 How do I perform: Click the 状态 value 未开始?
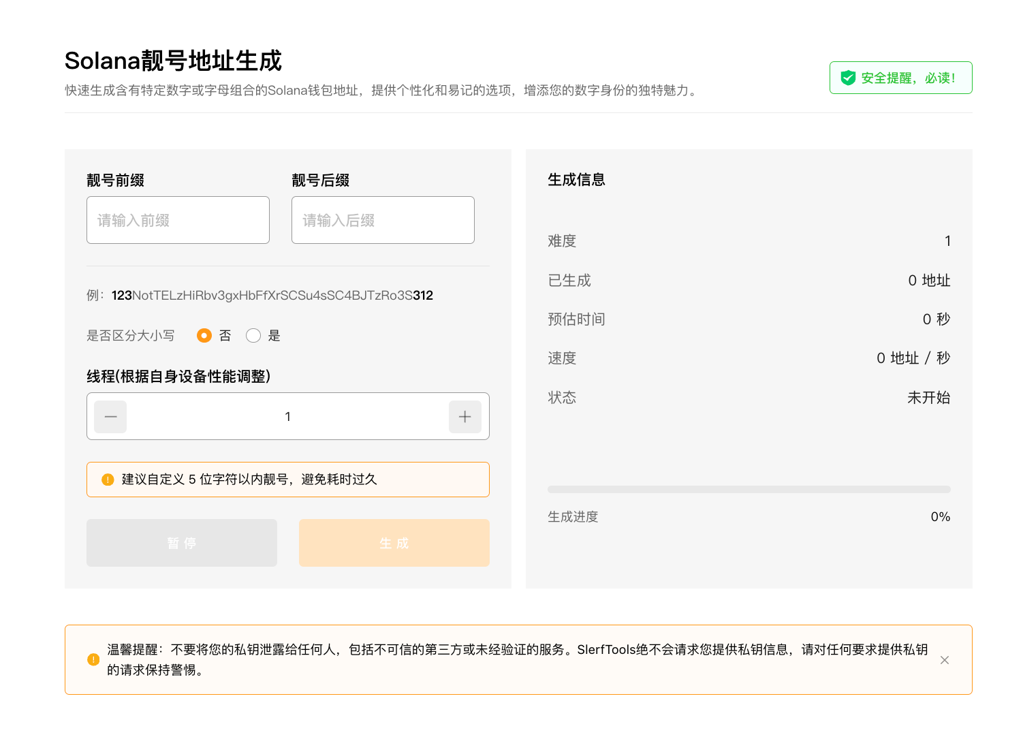[x=929, y=397]
